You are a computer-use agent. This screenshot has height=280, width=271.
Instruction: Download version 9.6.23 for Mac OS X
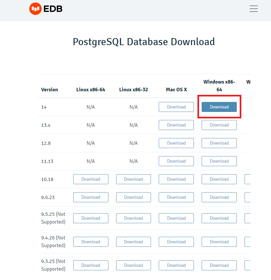pos(176,197)
